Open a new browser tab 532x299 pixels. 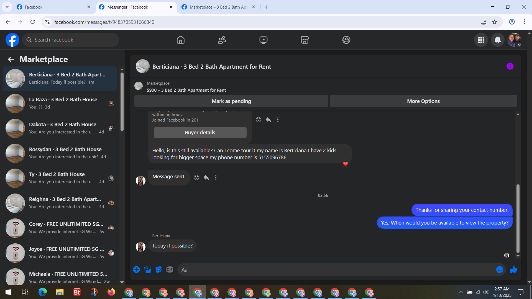(266, 7)
